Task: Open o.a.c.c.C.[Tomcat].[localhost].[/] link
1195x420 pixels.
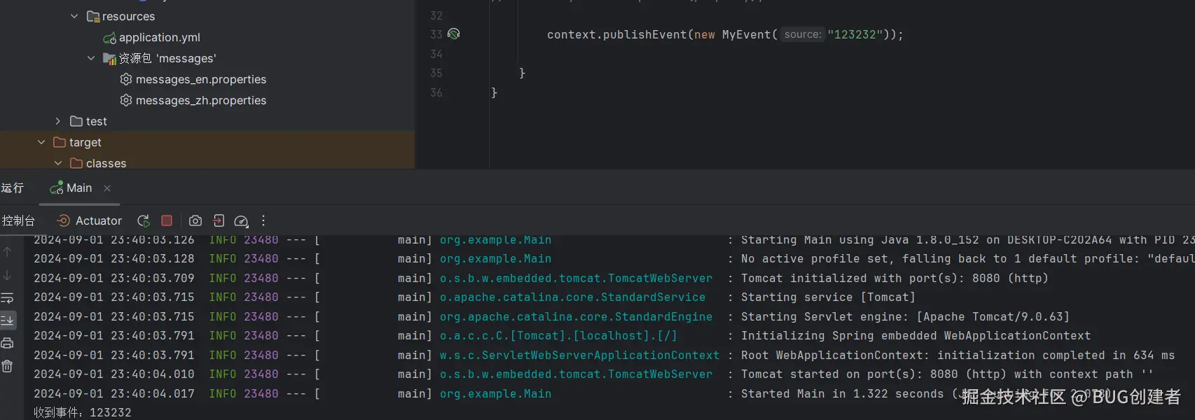Action: (x=558, y=336)
